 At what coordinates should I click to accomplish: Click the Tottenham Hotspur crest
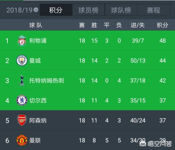click(x=22, y=80)
